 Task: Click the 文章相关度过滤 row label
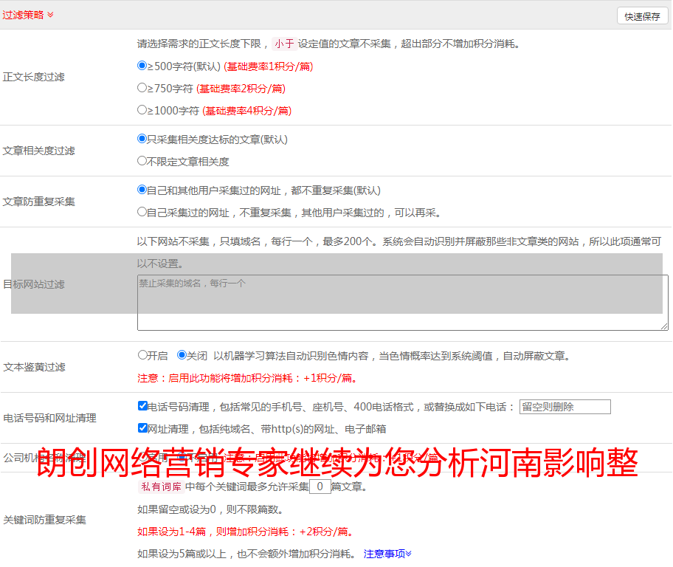coord(39,151)
